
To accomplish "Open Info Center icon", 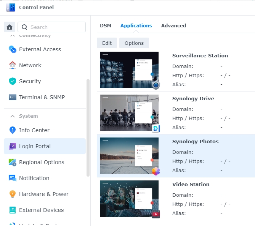I will coord(13,130).
